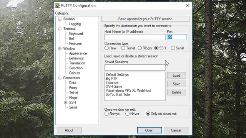Collapse the Terminal tree node
246x138 pixels.
coord(60,29)
